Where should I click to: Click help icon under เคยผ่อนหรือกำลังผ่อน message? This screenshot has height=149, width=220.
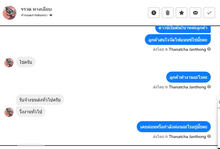pos(209,137)
